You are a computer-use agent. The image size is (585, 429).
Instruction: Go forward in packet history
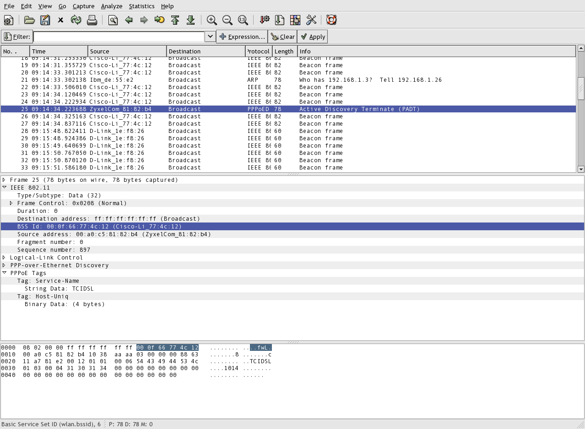pos(144,20)
